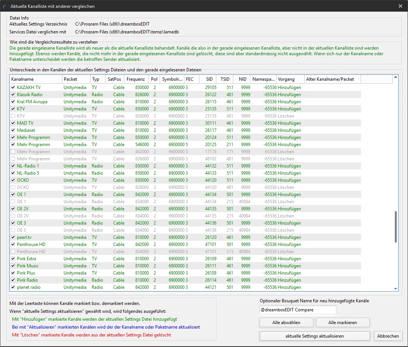
Task: Uncheck the KAZAKH TV channel checkbox
Action: pos(13,88)
